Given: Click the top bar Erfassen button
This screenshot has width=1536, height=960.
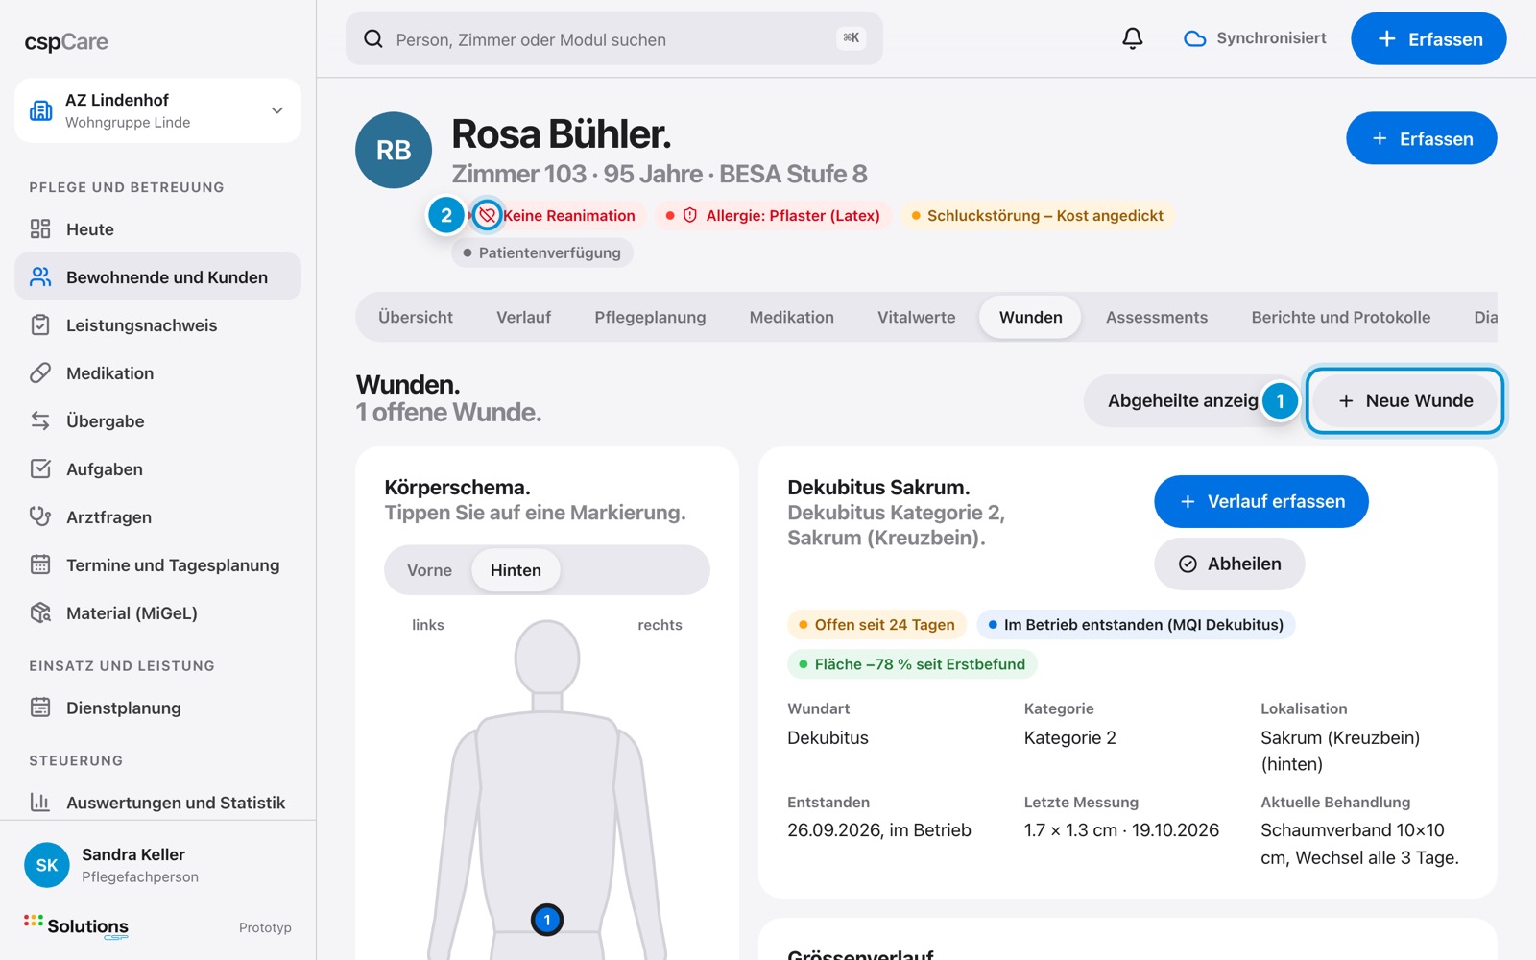Looking at the screenshot, I should (1428, 38).
